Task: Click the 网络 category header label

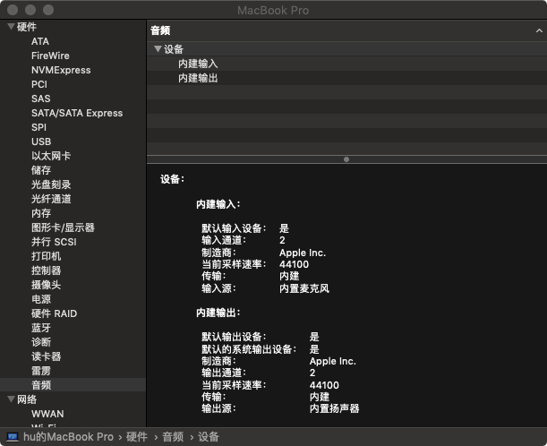Action: [27, 399]
